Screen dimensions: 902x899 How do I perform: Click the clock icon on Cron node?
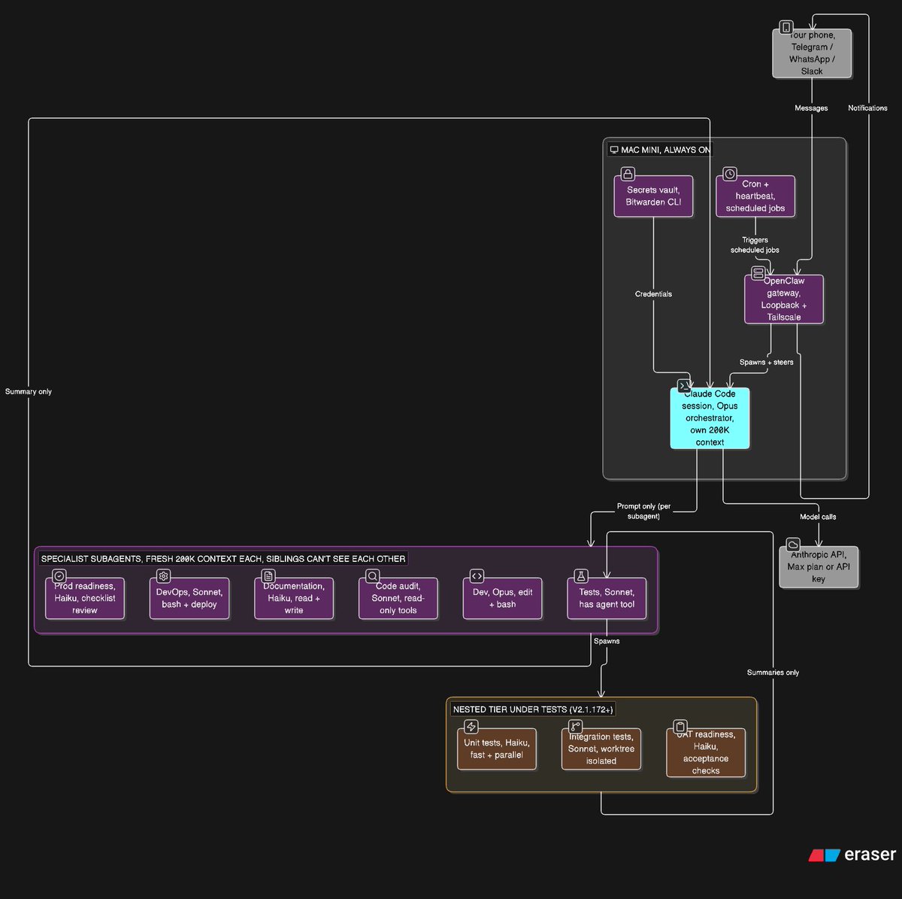(730, 175)
